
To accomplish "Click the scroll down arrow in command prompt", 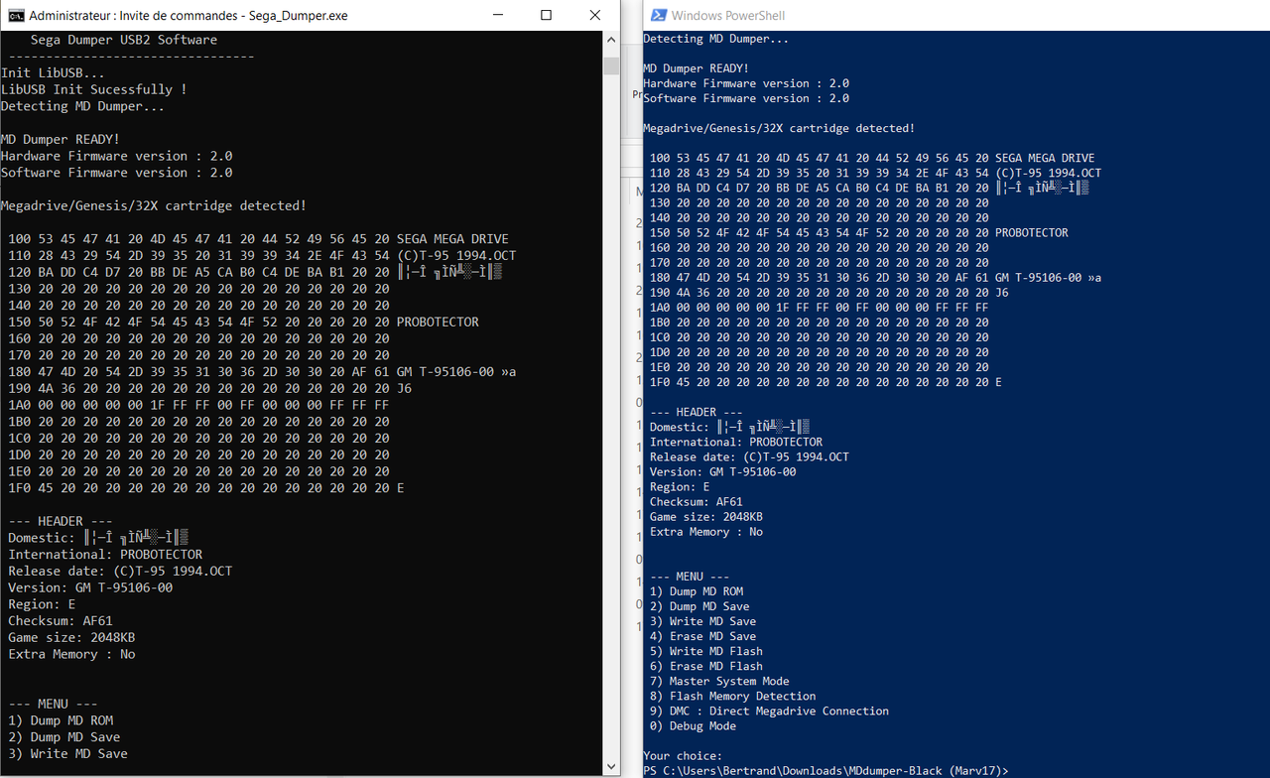I will 611,768.
